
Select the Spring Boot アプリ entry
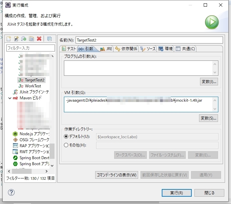(31, 164)
